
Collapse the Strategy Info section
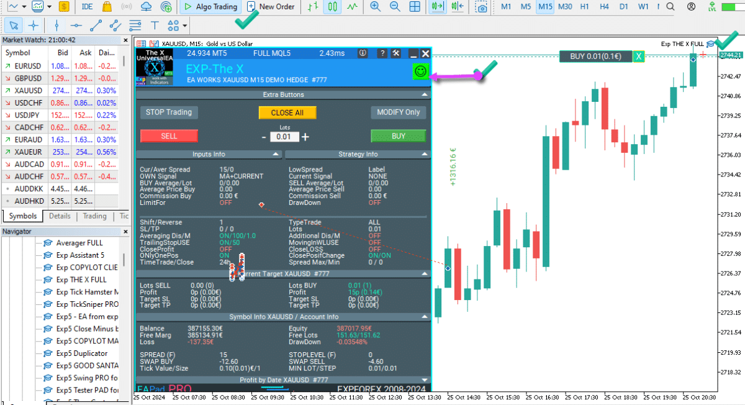pyautogui.click(x=425, y=154)
